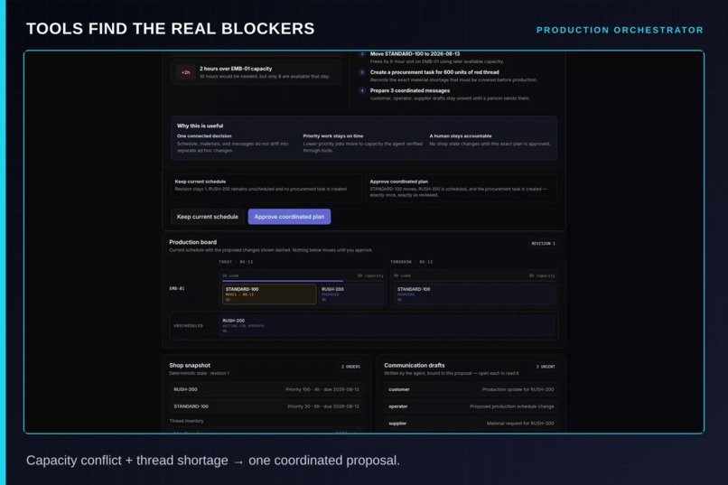
Task: Click the 2 ORDERS badge in Shop snapshot
Action: pyautogui.click(x=350, y=367)
